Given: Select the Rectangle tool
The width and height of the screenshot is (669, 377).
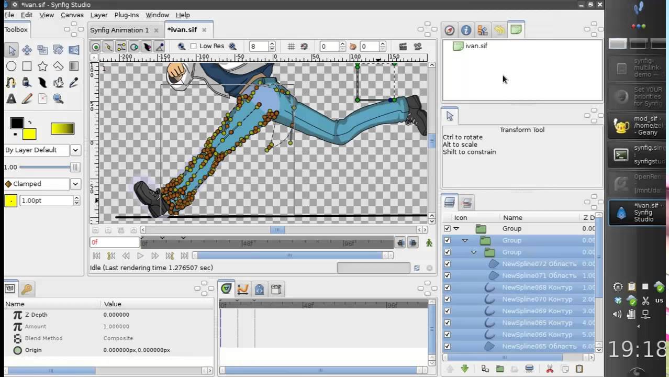Looking at the screenshot, I should [27, 66].
